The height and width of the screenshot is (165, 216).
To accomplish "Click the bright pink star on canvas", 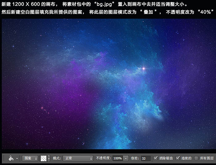I will point(144,68).
